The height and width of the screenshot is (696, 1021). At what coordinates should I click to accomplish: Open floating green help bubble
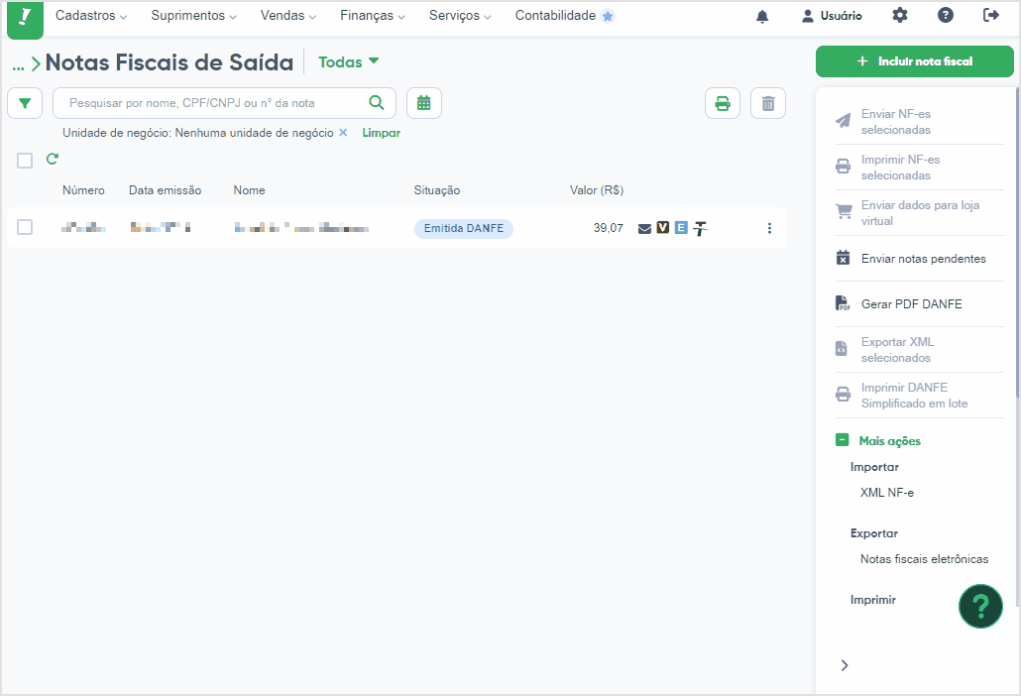tap(980, 606)
